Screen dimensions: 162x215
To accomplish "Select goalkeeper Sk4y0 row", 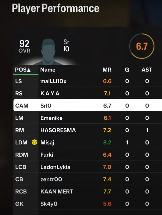I will [88, 204].
